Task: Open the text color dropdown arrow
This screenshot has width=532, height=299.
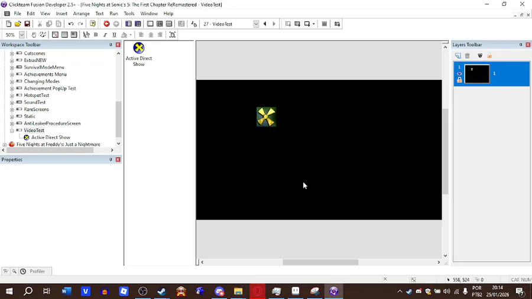Action: click(x=131, y=35)
